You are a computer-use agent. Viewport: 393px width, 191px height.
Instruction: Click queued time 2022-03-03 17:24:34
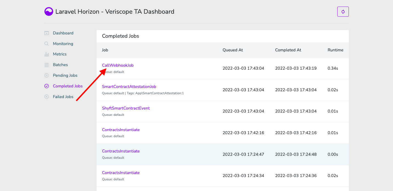tap(244, 176)
